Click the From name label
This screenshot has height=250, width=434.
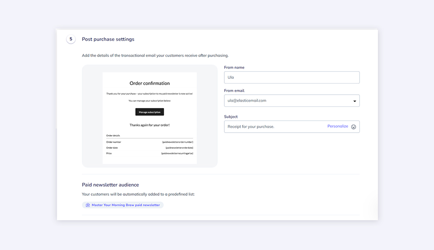click(234, 68)
